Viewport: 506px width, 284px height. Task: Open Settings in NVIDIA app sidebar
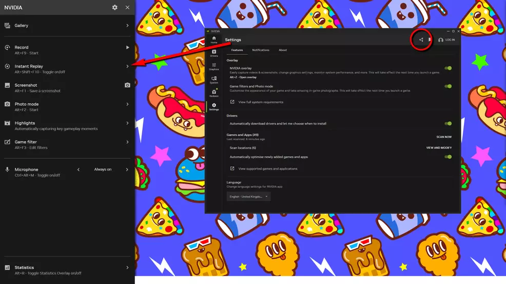coord(213,107)
